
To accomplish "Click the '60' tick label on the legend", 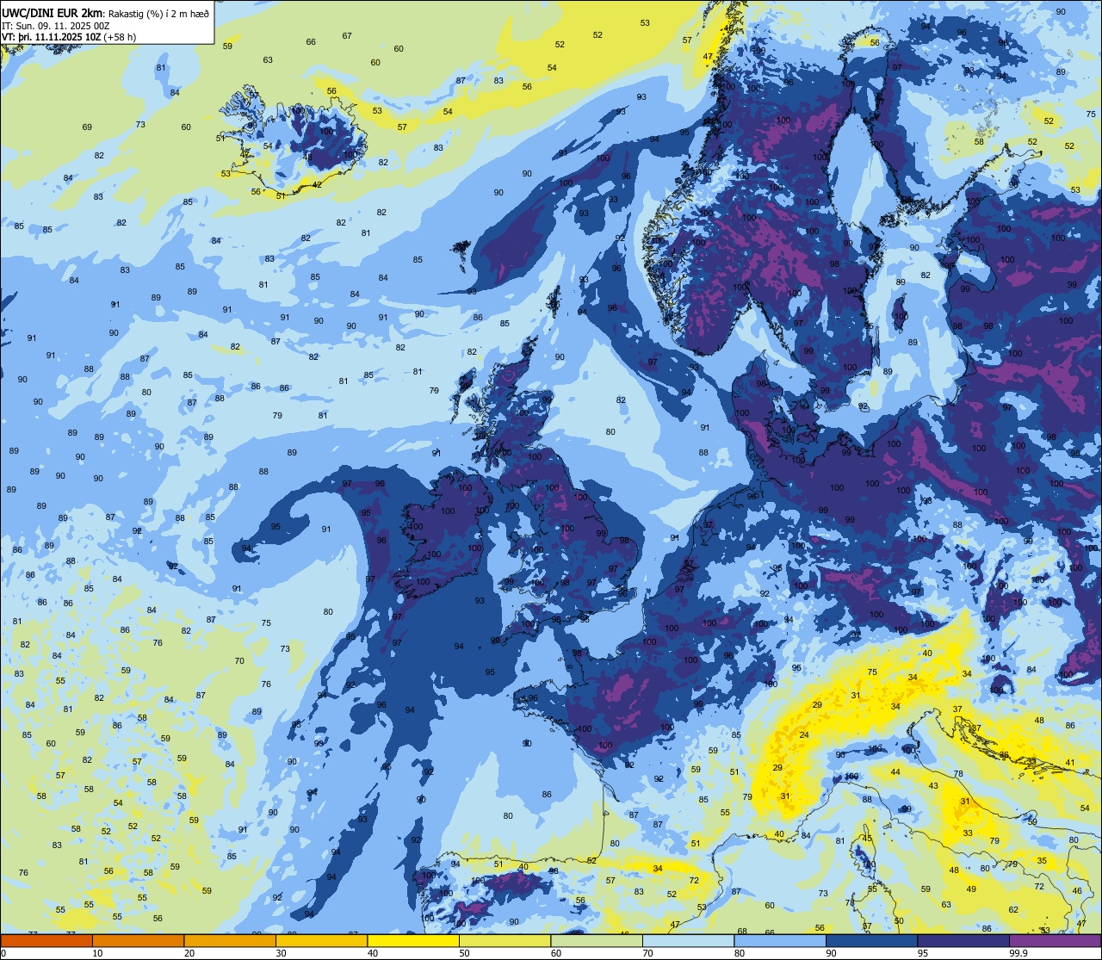I will [x=556, y=953].
